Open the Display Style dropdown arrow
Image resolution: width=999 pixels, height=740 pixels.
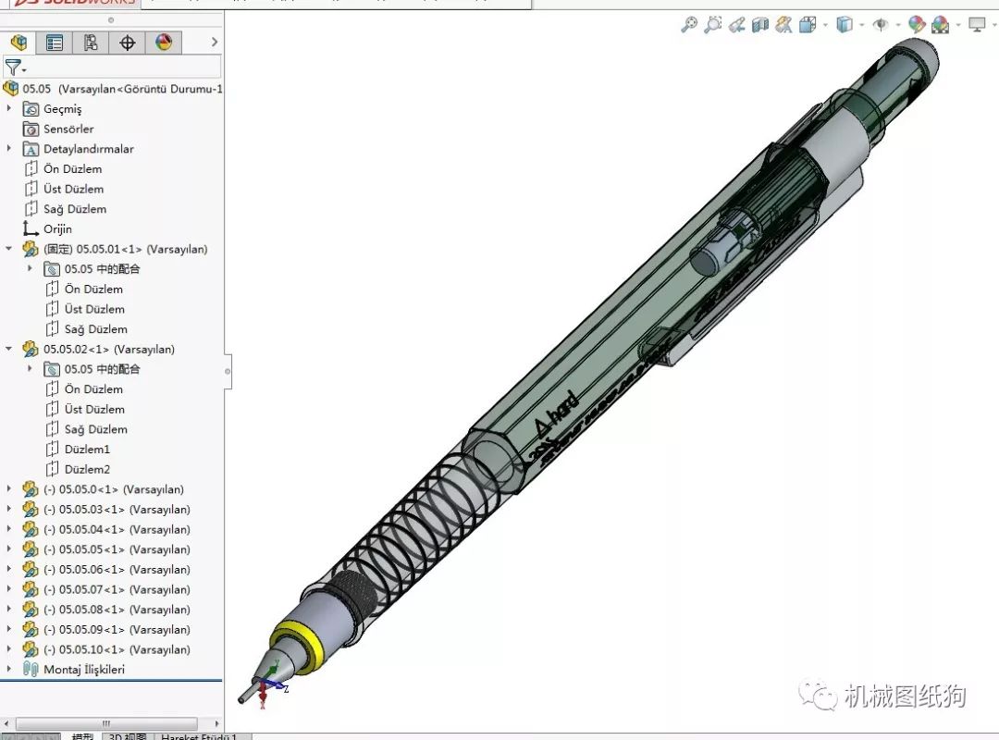(862, 26)
